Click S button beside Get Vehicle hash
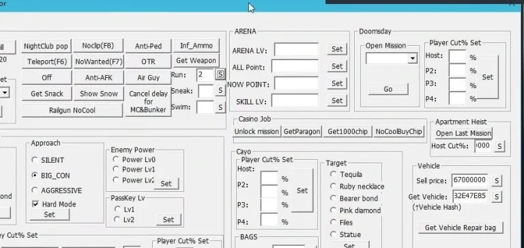The image size is (524, 248). (497, 197)
